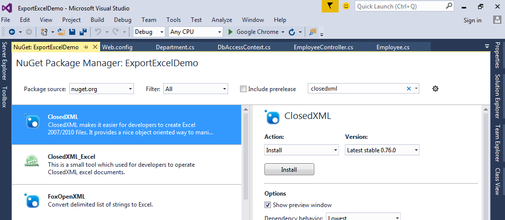
Task: Open the Debug configuration dropdown
Action: click(149, 32)
